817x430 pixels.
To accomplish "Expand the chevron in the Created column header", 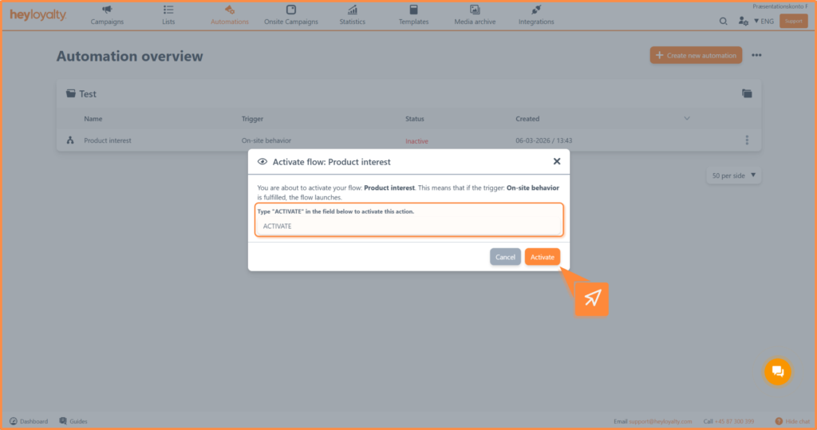I will coord(687,119).
